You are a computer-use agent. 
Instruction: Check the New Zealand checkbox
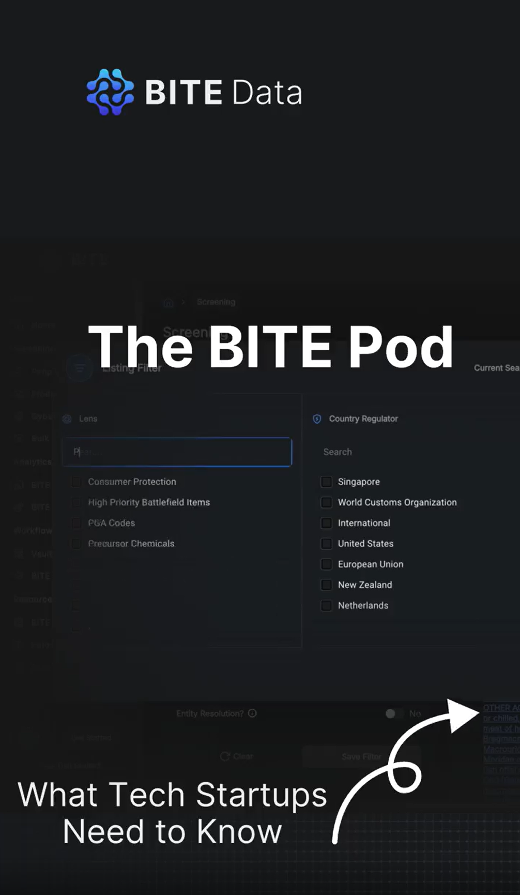coord(326,585)
